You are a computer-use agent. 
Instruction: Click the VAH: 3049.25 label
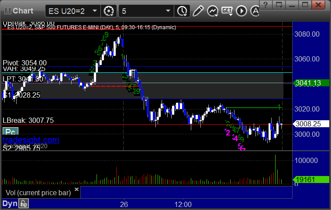pyautogui.click(x=24, y=69)
